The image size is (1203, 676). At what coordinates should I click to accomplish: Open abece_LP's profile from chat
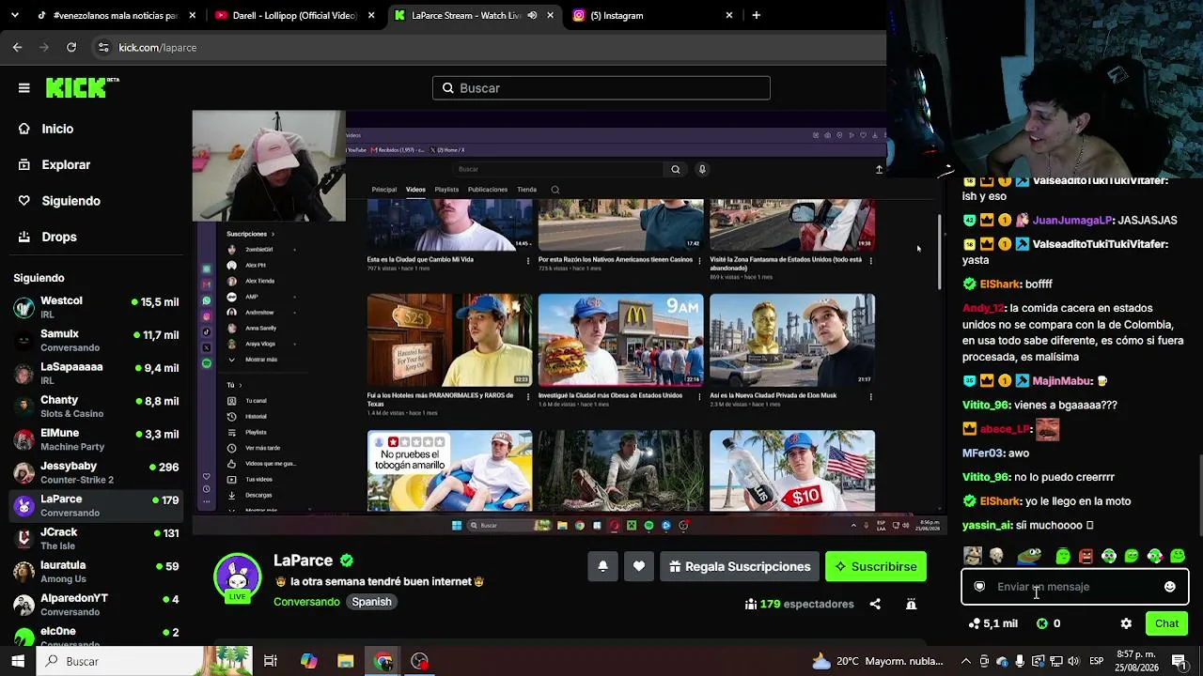point(1005,429)
